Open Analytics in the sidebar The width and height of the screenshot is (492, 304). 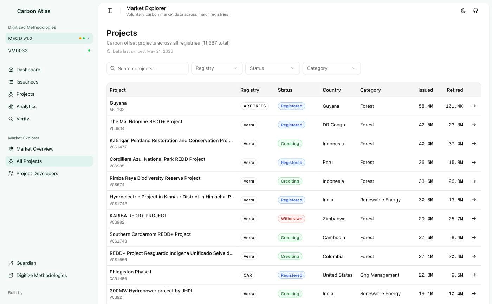coord(49,106)
